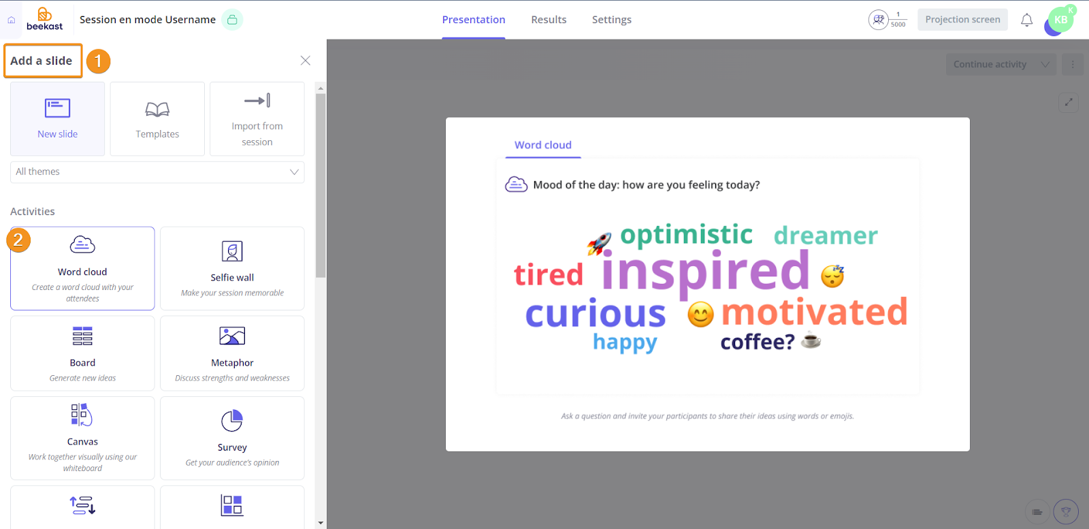Open the Settings tab
The height and width of the screenshot is (529, 1089).
[x=611, y=20]
